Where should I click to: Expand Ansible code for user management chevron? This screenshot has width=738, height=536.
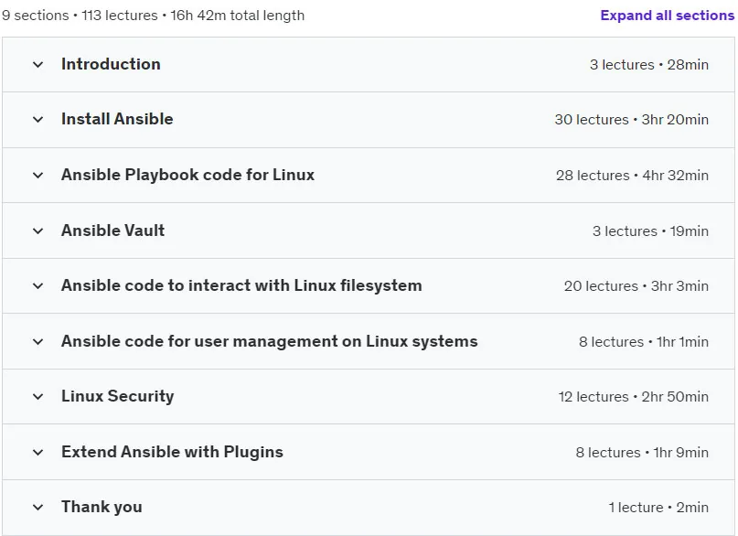click(38, 341)
